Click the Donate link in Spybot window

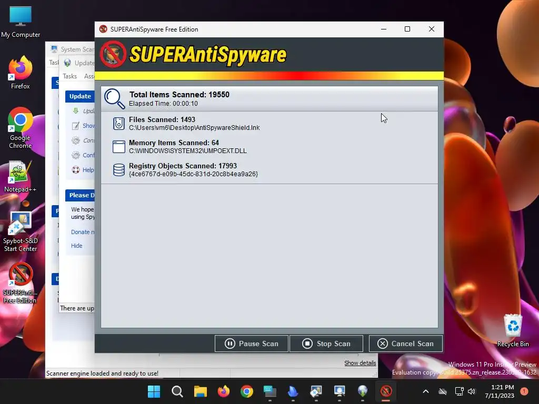[x=83, y=232]
